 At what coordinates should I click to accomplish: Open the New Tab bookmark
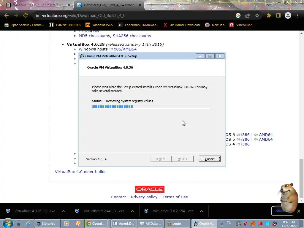click(215, 25)
